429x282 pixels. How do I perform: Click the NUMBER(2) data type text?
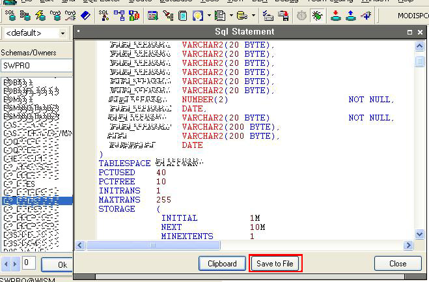coord(205,100)
